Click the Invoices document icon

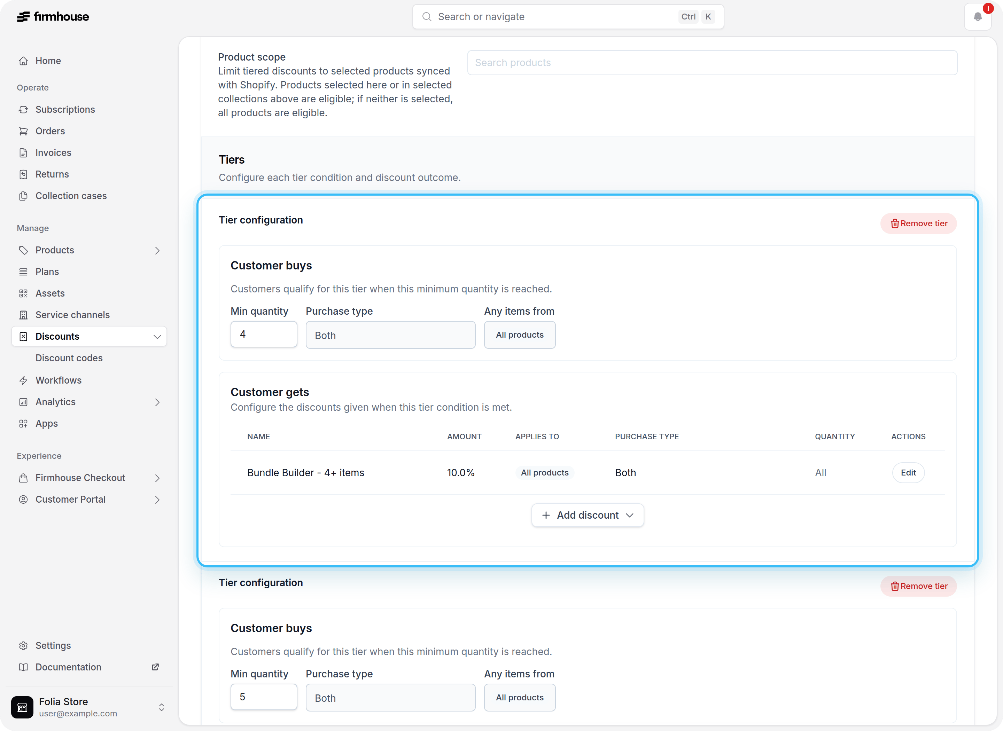[x=23, y=153]
